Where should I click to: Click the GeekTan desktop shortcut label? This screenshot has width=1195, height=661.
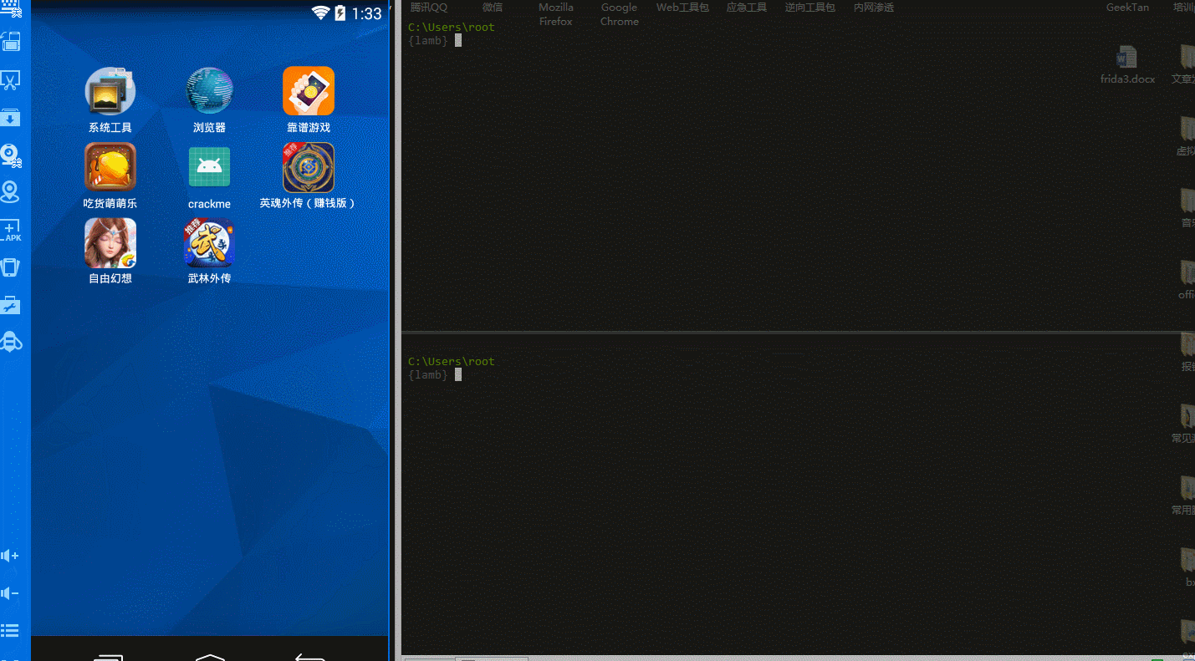click(x=1128, y=8)
